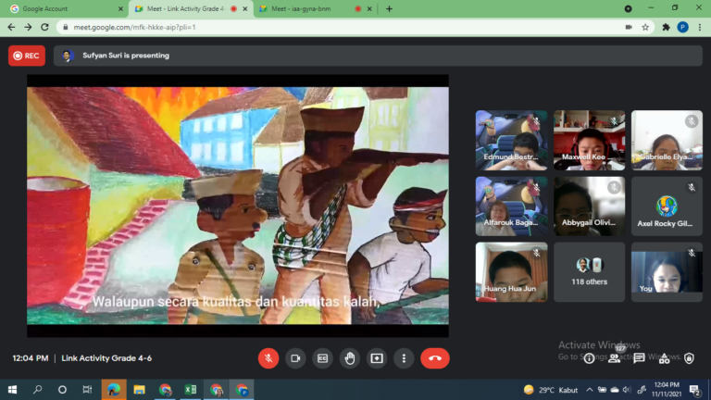Open Chrome menu three dots
This screenshot has width=711, height=400.
(700, 27)
